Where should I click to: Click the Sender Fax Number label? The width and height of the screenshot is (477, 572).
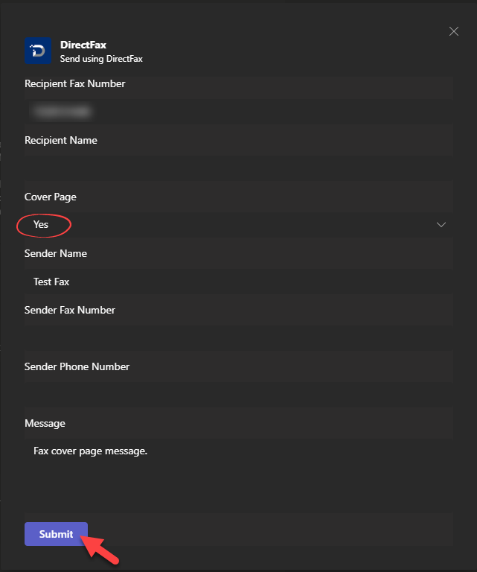click(x=70, y=310)
